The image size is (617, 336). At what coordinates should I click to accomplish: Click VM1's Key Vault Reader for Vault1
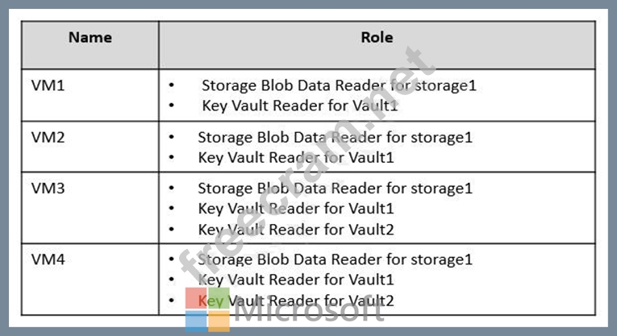click(x=300, y=106)
